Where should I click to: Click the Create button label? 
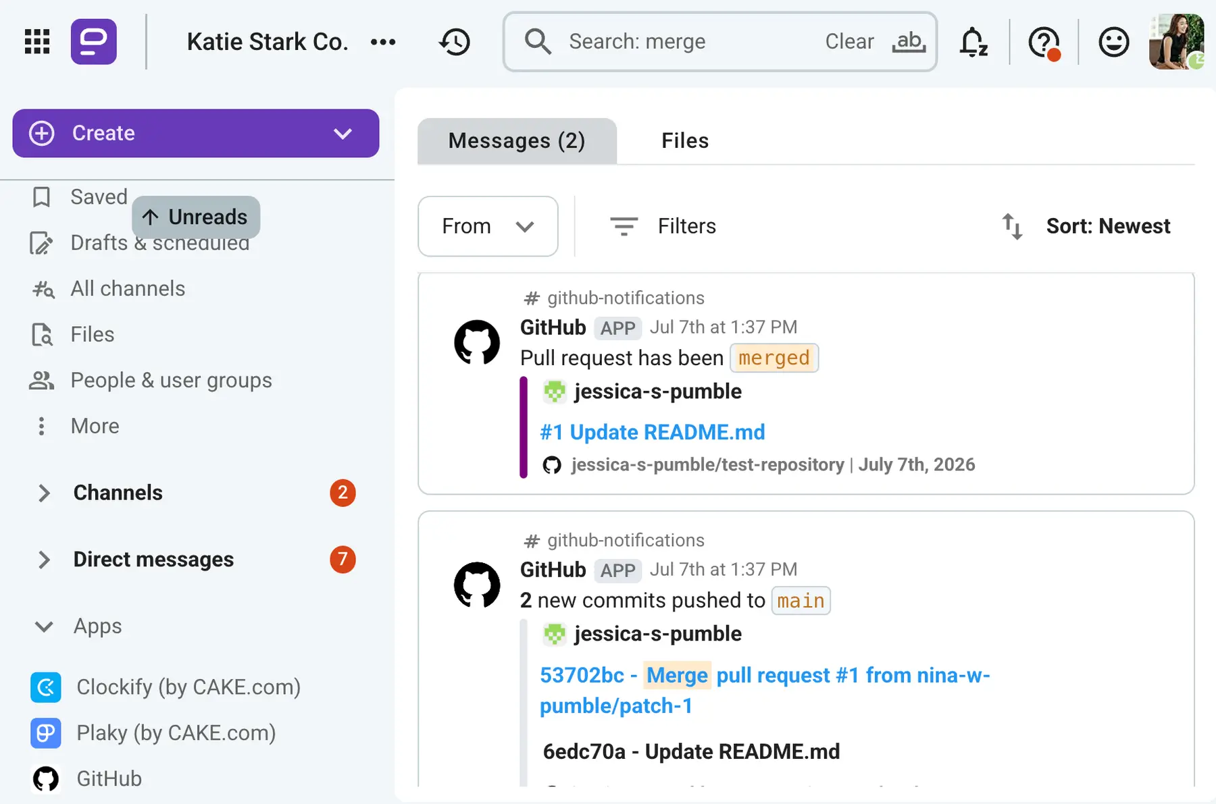click(x=103, y=133)
